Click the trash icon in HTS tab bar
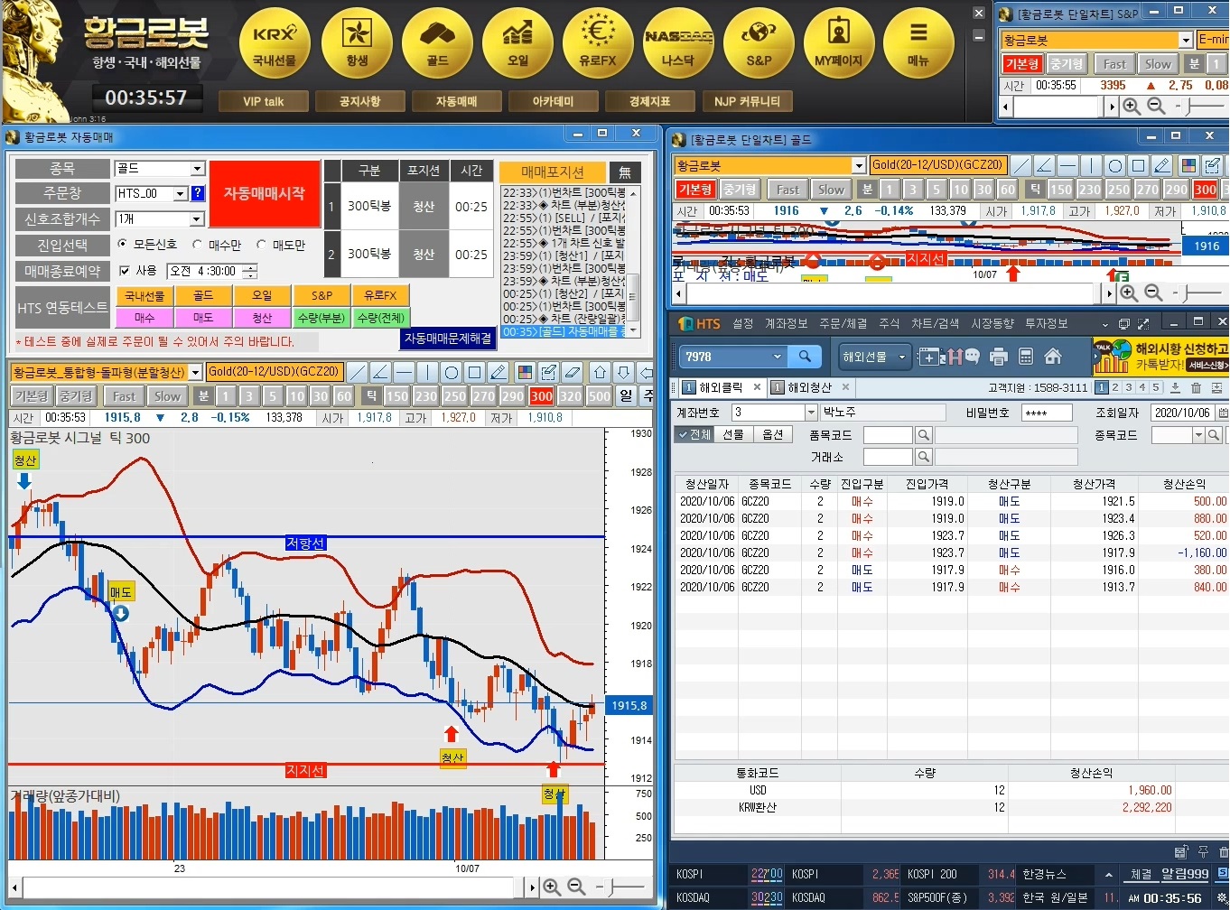This screenshot has width=1230, height=910. click(x=1196, y=388)
